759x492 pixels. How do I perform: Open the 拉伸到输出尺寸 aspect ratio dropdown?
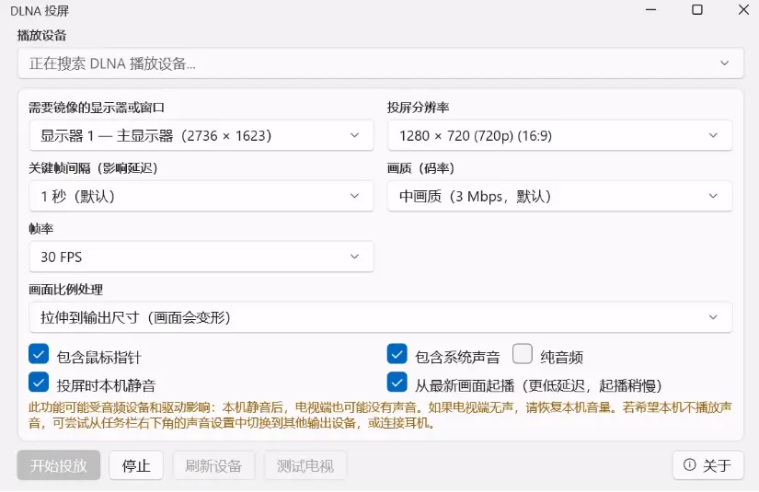(x=381, y=317)
